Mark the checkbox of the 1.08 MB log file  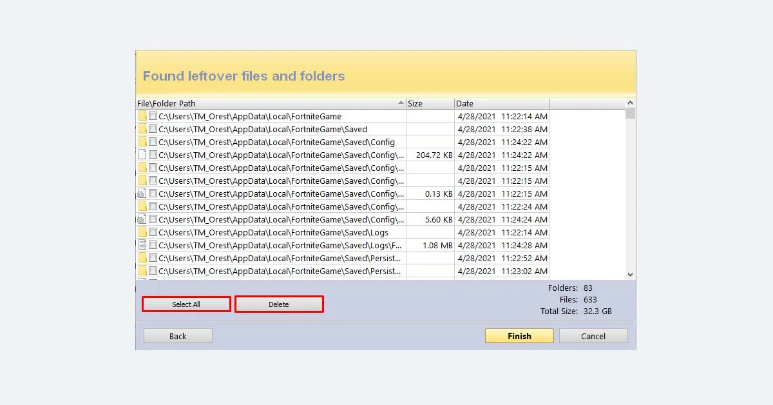pos(153,245)
